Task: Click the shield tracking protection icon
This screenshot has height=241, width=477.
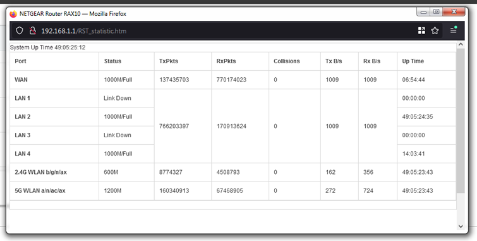Action: point(20,31)
